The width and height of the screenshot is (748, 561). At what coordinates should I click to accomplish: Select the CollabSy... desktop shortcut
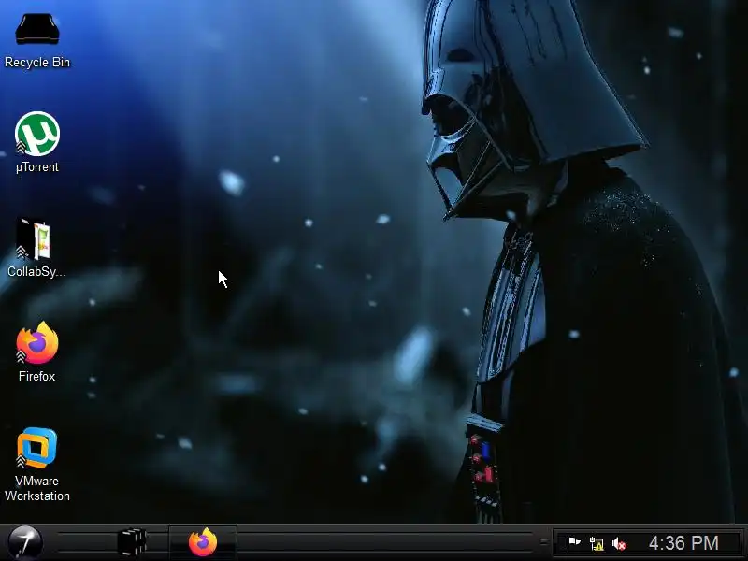pyautogui.click(x=35, y=239)
